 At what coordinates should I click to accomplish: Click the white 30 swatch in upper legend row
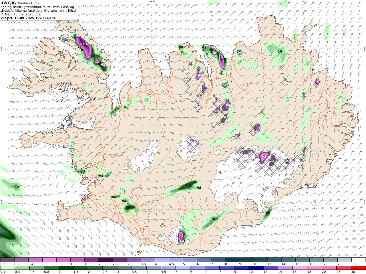pos(359,260)
